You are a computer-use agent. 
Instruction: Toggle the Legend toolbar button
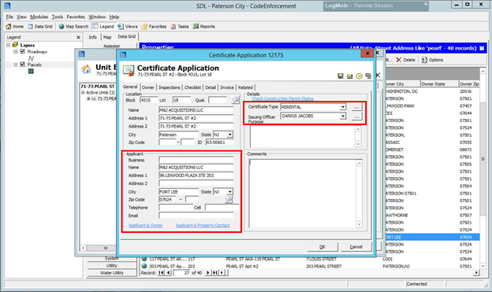tap(103, 27)
